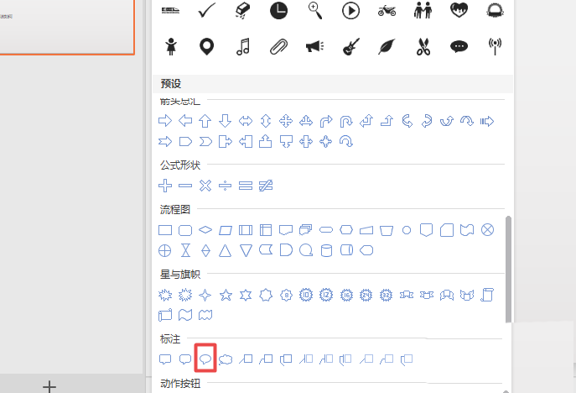576x393 pixels.
Task: Insert the music note icon
Action: click(243, 47)
